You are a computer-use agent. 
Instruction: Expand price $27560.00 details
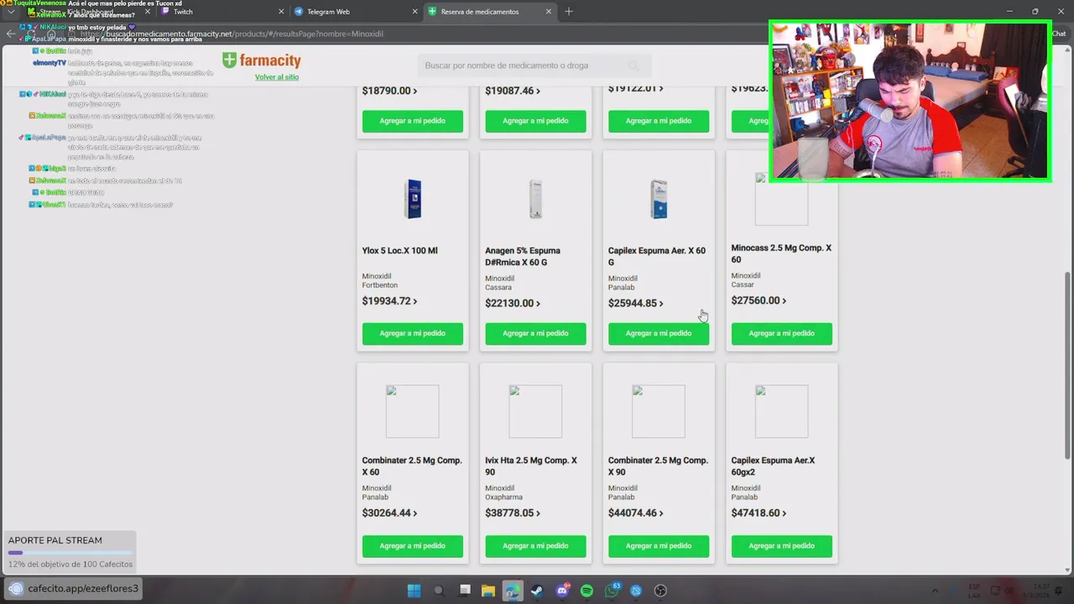tap(759, 300)
